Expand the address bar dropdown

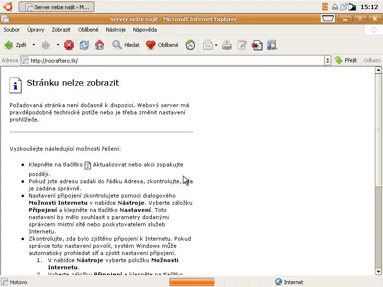pyautogui.click(x=327, y=61)
